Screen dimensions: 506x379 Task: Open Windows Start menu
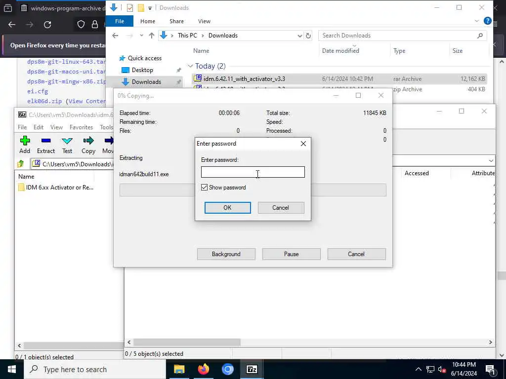pos(12,369)
